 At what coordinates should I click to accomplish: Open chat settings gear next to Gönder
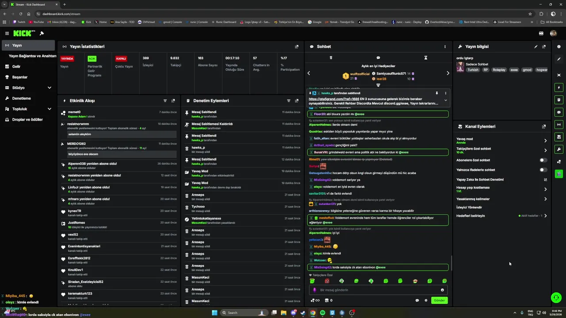click(426, 300)
